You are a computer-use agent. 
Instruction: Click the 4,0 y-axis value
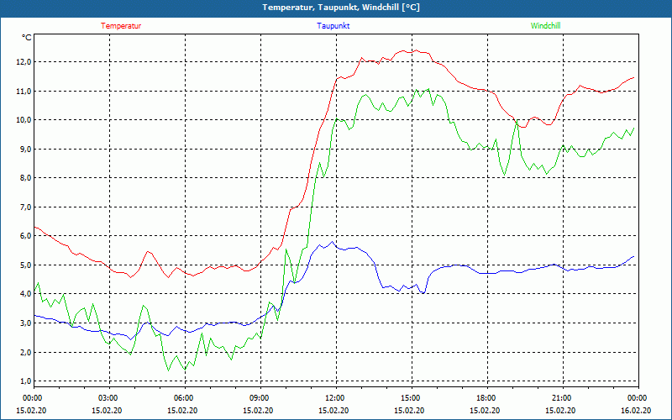coord(25,293)
